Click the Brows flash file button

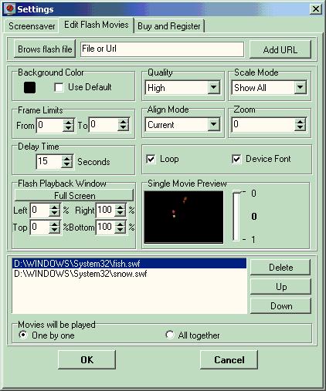coord(45,49)
